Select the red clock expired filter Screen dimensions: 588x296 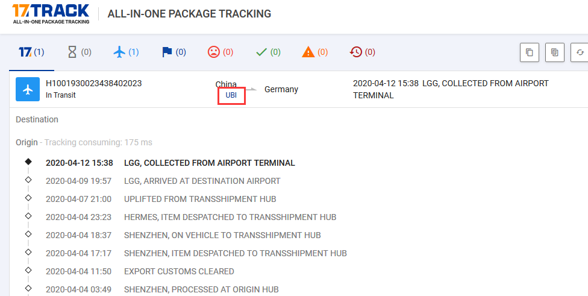click(362, 52)
